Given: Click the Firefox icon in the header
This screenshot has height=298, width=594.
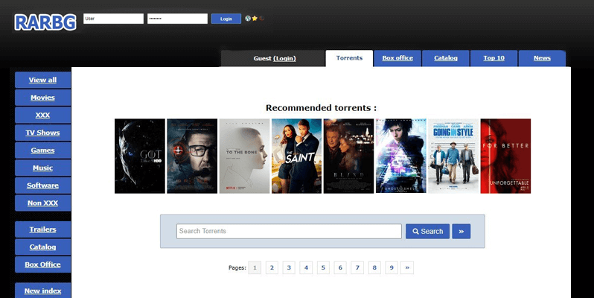Looking at the screenshot, I should pyautogui.click(x=261, y=18).
